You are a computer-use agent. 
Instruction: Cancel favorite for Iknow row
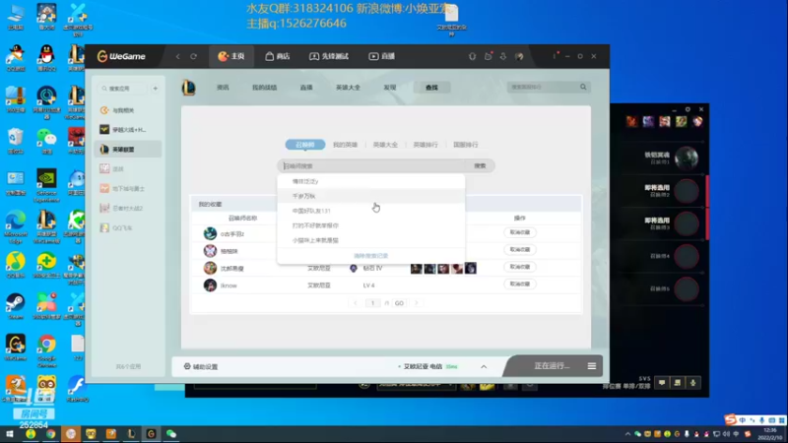click(x=520, y=284)
